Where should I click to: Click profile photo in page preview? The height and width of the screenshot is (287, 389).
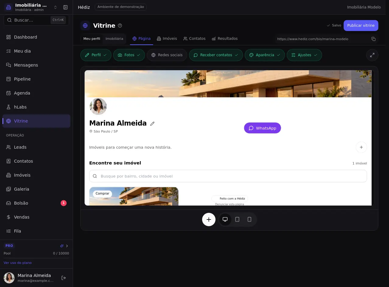tap(98, 106)
